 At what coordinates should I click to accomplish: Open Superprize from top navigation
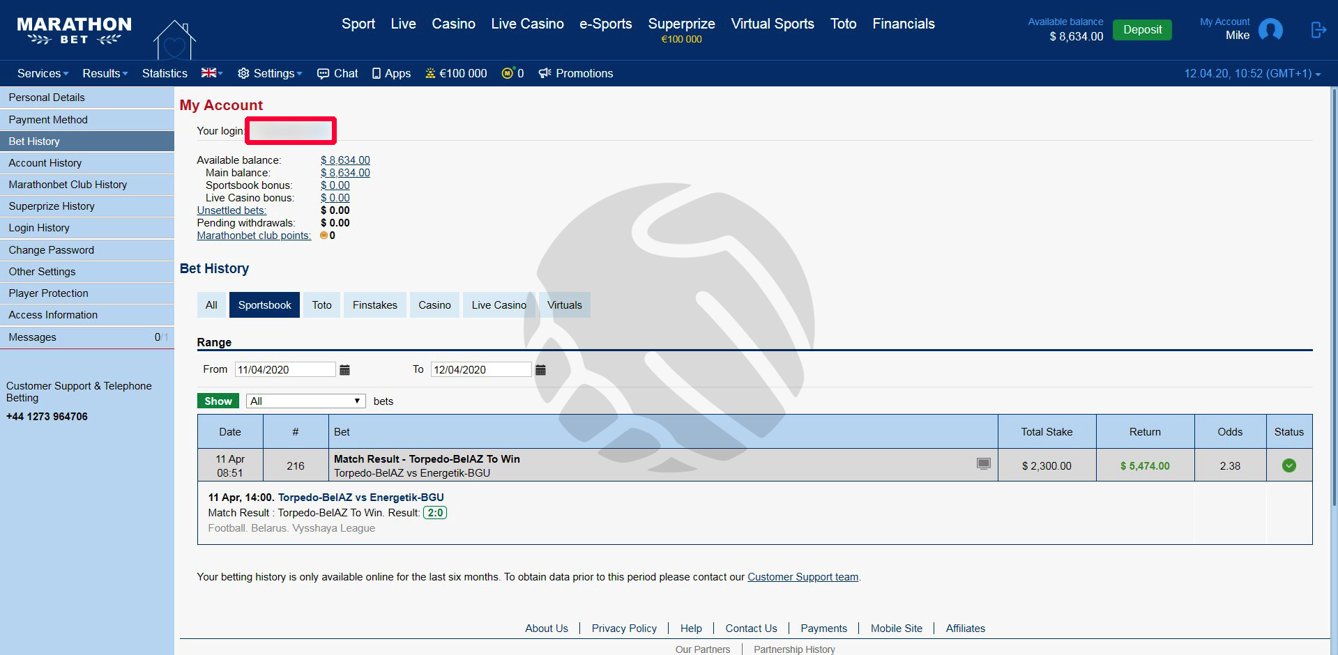681,29
